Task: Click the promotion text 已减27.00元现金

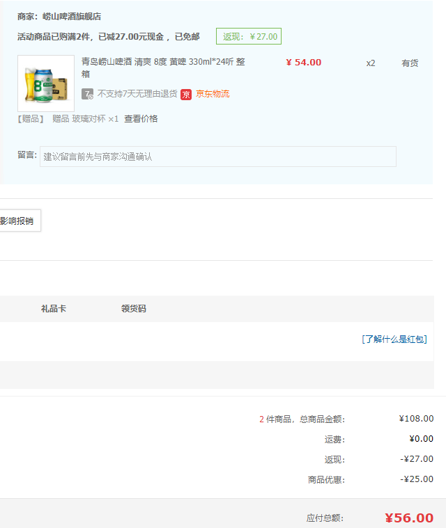Action: coord(131,37)
